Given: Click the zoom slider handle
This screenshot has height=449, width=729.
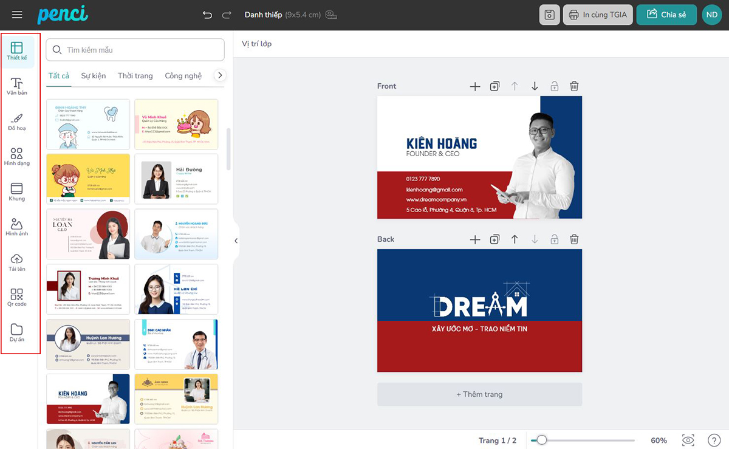Looking at the screenshot, I should (541, 440).
